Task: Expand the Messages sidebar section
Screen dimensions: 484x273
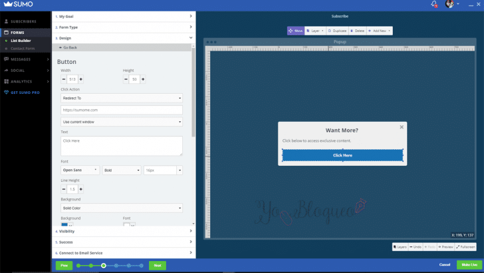Action: (25, 59)
